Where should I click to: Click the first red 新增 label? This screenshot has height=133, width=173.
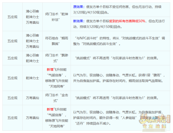(50, 70)
